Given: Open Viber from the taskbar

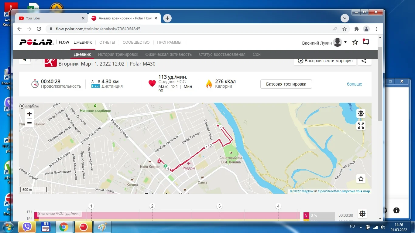Looking at the screenshot, I should (x=27, y=227).
